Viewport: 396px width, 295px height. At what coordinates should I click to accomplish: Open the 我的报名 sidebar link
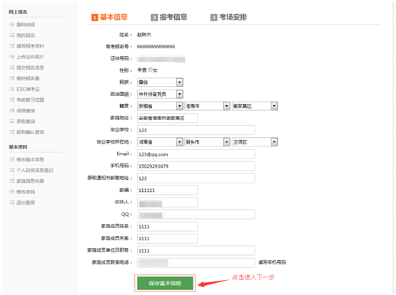pos(26,36)
